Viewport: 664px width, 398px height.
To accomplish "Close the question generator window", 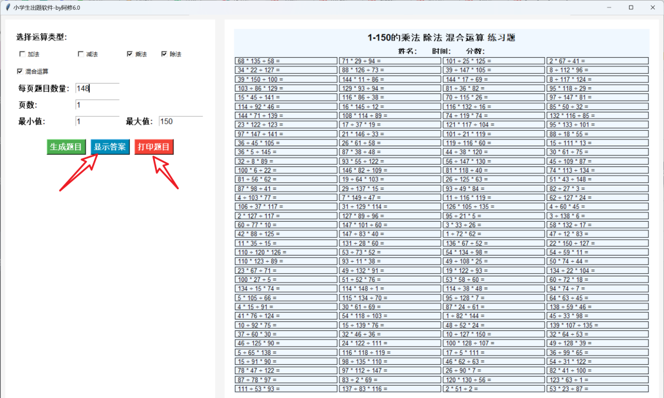I will [x=652, y=7].
